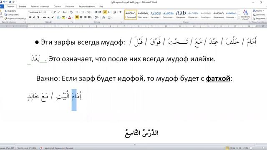Viewport: 267px width, 150px height.
Task: Open the line spacing dropdown
Action: pyautogui.click(x=97, y=17)
